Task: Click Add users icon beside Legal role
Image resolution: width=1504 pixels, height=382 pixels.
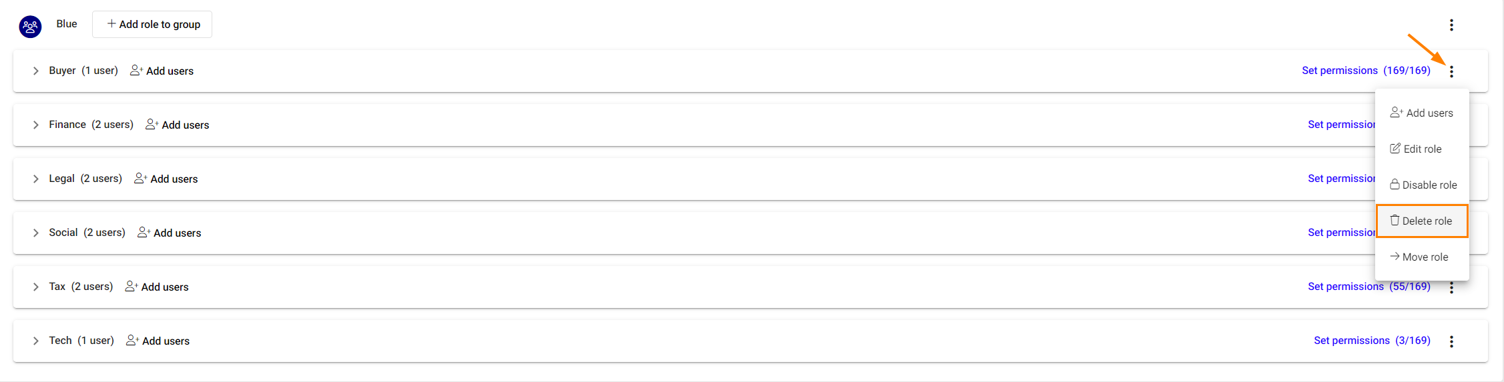Action: (140, 179)
